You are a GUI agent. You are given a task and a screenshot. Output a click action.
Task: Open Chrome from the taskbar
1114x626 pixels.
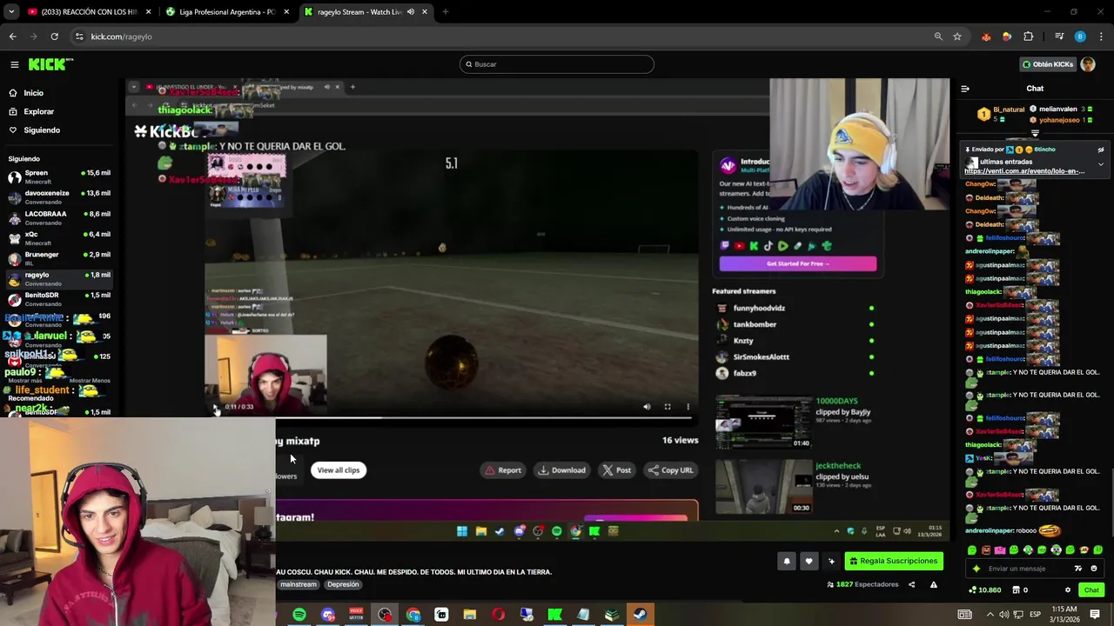[x=413, y=615]
